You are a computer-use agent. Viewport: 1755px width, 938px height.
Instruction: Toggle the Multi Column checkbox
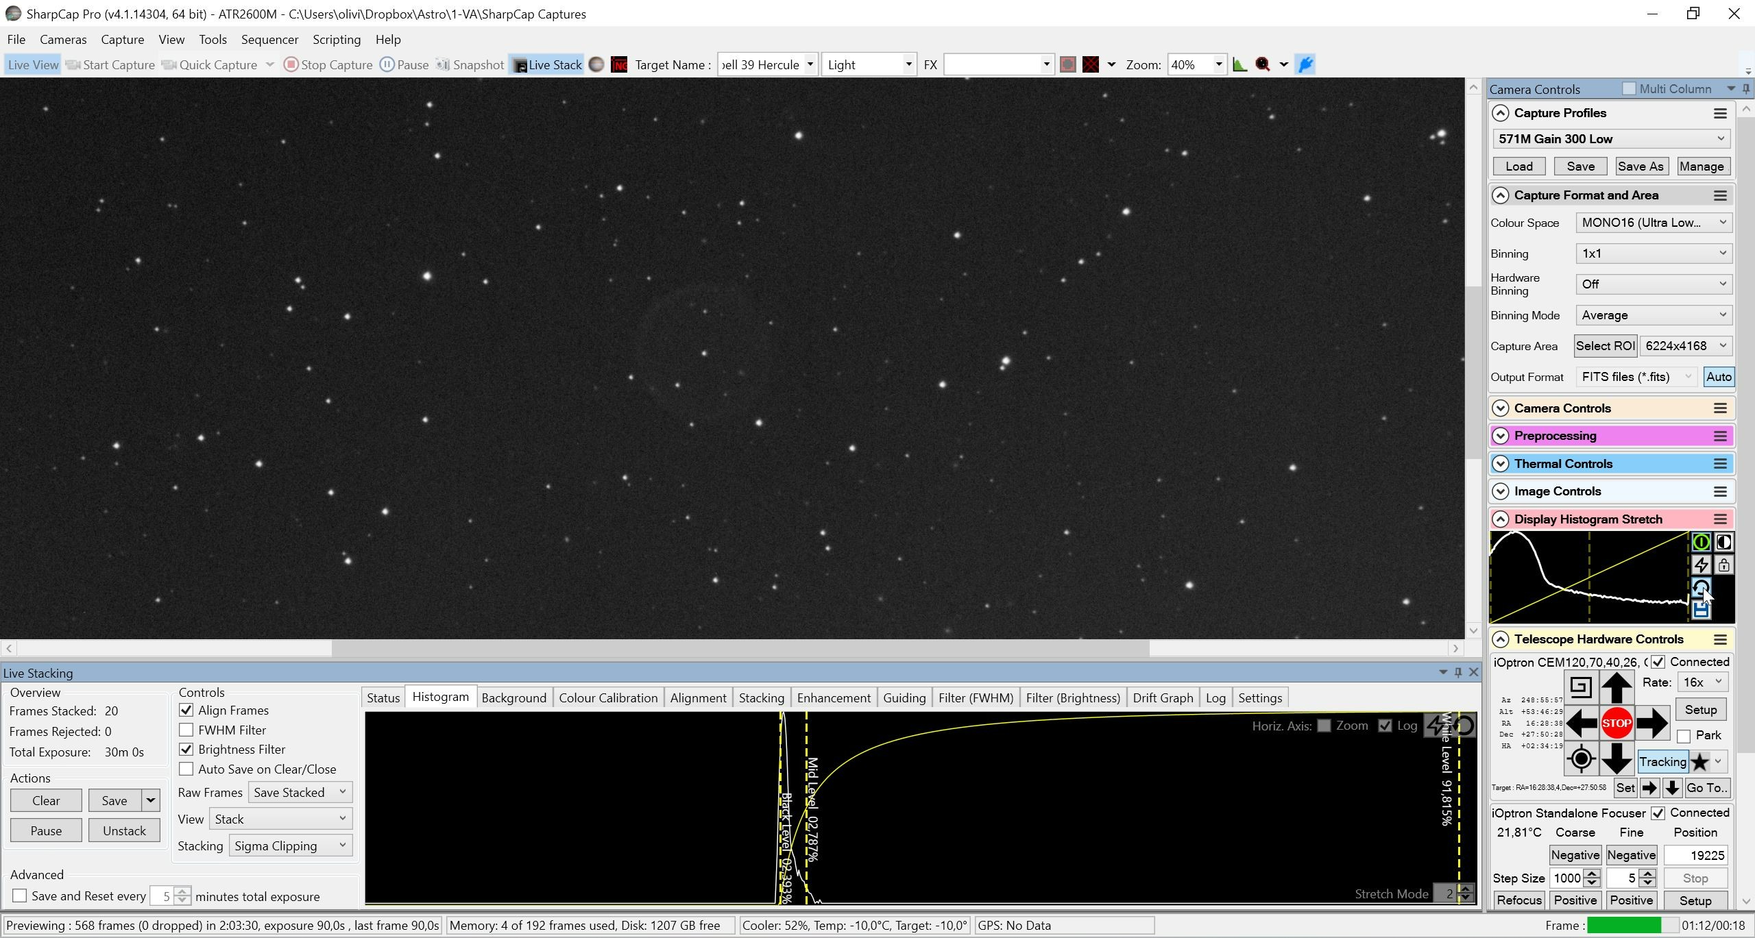[1630, 88]
